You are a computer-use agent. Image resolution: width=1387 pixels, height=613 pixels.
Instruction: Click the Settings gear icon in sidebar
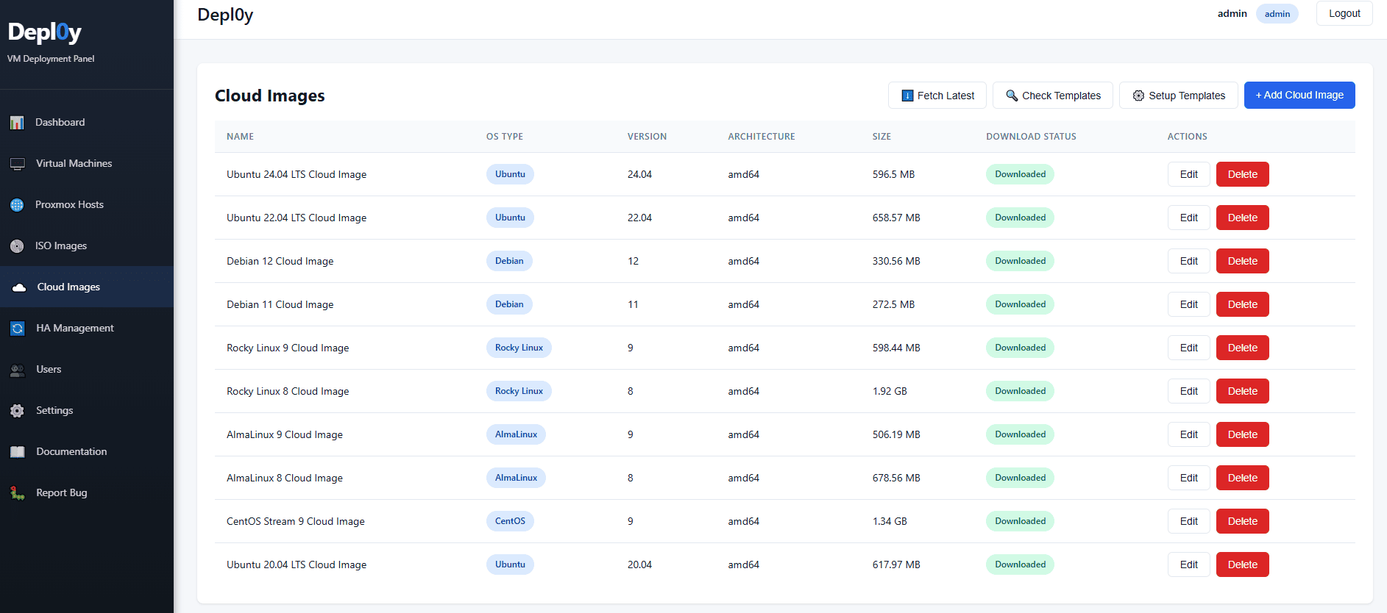pos(18,411)
